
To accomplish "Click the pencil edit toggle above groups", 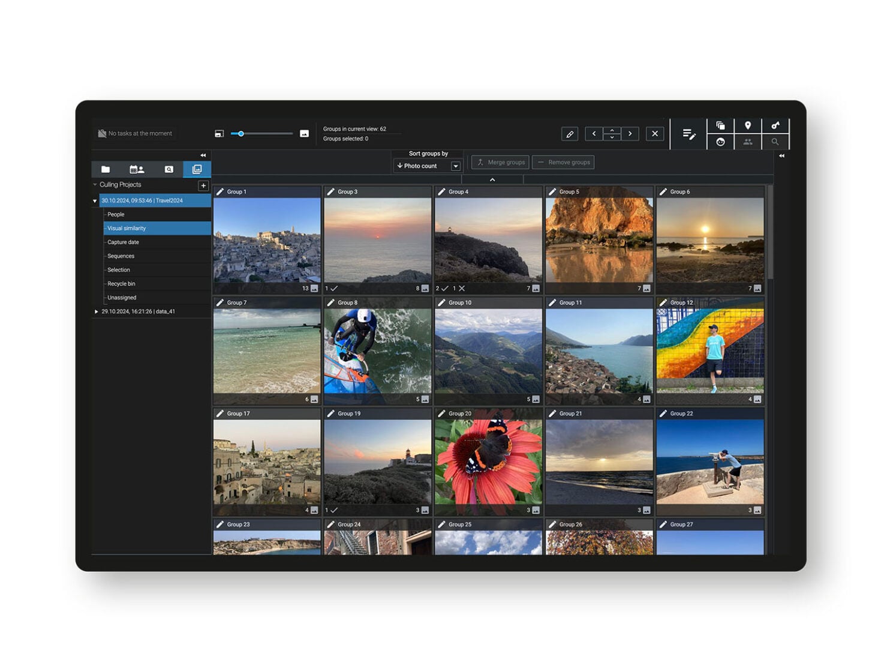I will point(570,134).
